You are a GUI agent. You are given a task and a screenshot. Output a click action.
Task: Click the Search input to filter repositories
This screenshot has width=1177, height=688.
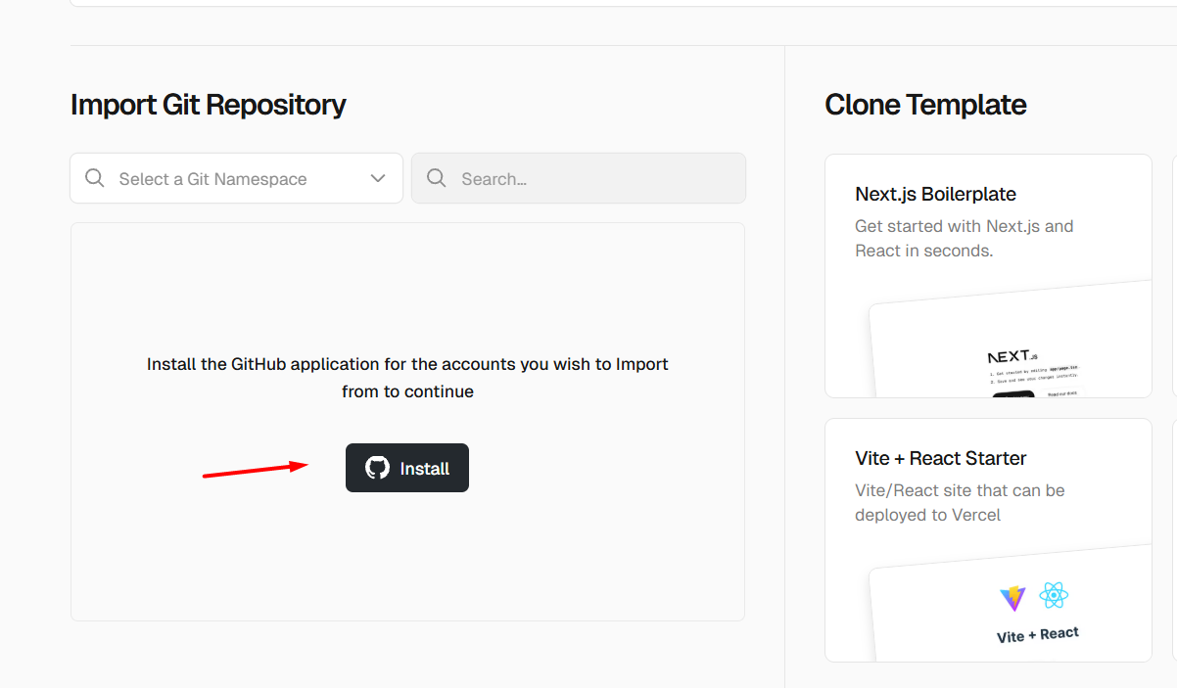click(x=578, y=178)
